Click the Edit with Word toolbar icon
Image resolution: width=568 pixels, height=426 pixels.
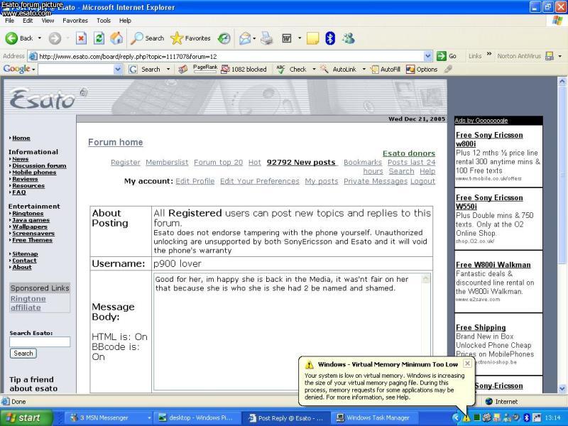tap(287, 38)
